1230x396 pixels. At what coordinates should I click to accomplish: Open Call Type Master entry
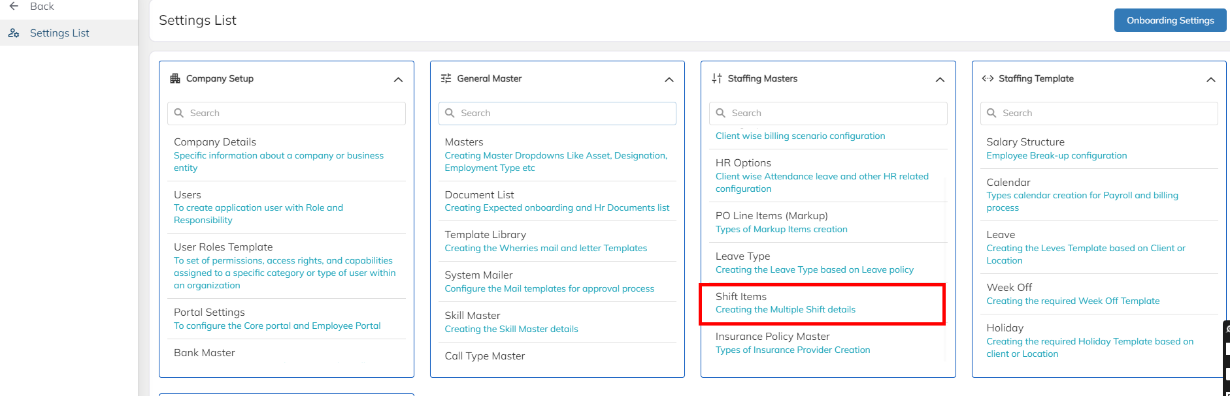[x=485, y=356]
